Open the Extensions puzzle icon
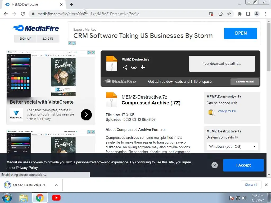271x203 pixels. tap(240, 14)
